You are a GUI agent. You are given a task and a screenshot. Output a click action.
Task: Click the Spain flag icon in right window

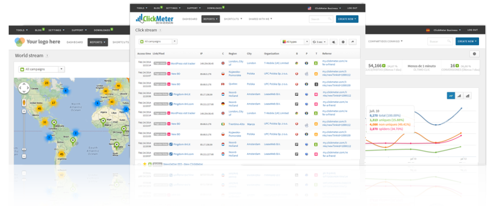pos(428,30)
